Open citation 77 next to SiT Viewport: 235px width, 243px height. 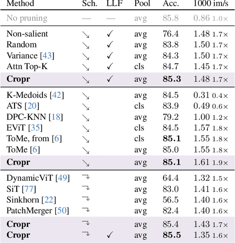[x=27, y=189]
